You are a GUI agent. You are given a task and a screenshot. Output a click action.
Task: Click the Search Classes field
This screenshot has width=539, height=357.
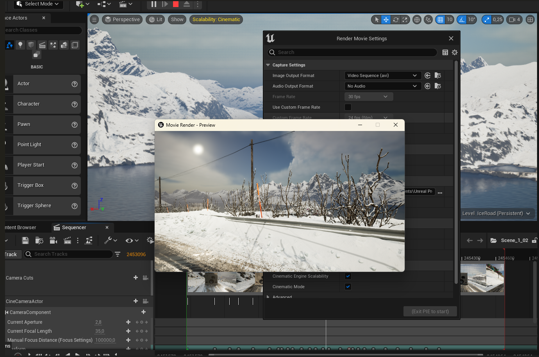(x=43, y=30)
